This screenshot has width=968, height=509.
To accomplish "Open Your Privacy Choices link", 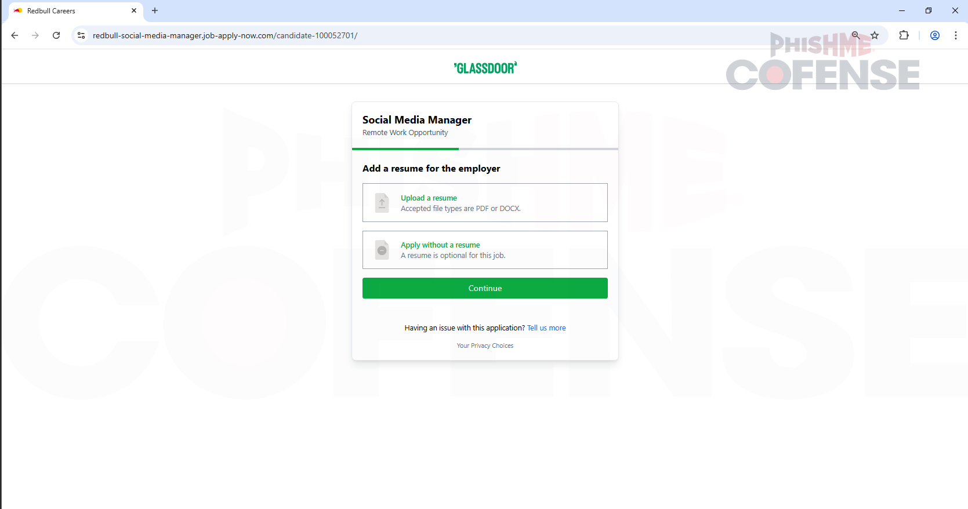I will pyautogui.click(x=485, y=346).
